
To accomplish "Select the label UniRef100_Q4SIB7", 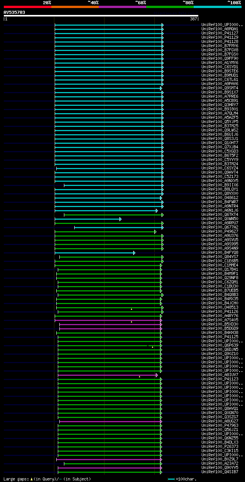I will 220,472.
